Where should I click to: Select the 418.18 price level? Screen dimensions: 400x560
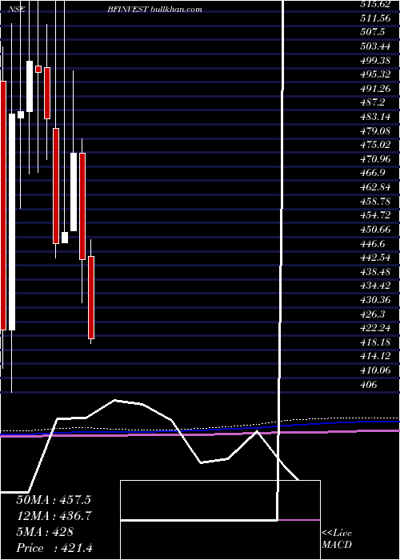point(375,342)
